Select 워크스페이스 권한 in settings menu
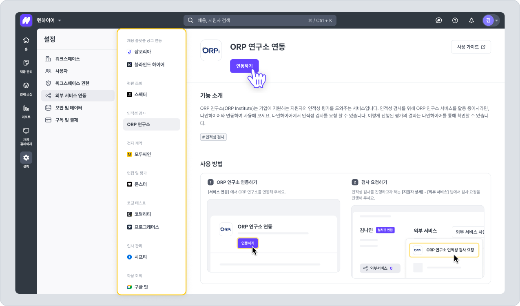The image size is (520, 306). click(72, 83)
